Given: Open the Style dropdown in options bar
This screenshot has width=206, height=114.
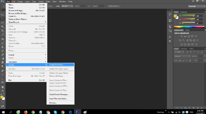Looking at the screenshot, I should pyautogui.click(x=67, y=6).
